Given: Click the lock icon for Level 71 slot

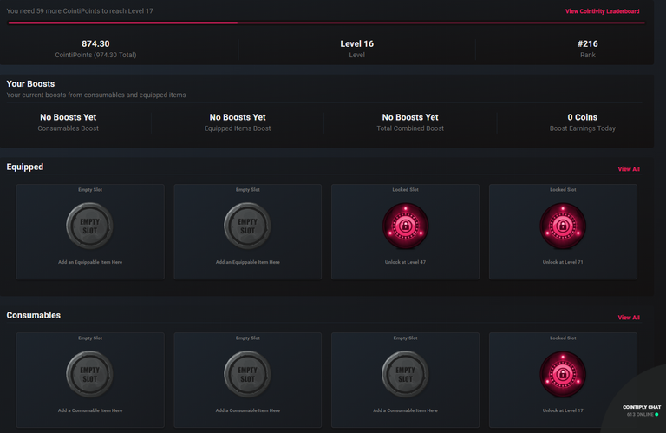Looking at the screenshot, I should point(563,226).
